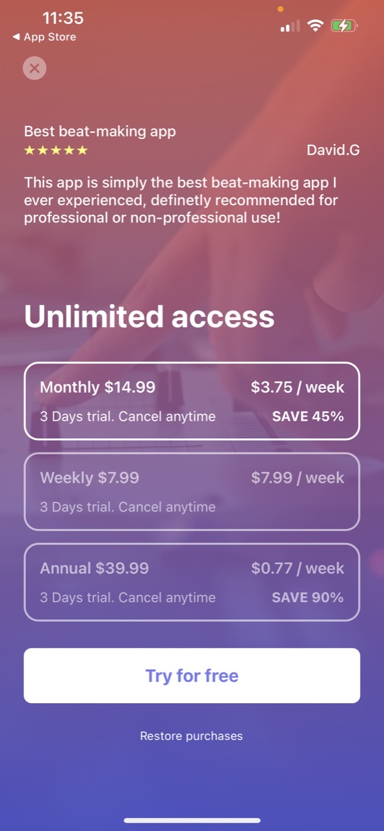Screen dimensions: 384x831
Task: Tap the five-star rating row
Action: point(56,151)
